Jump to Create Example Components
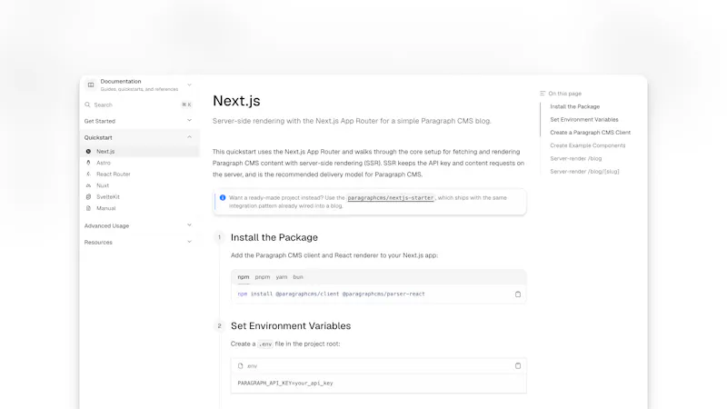Screen dimensions: 727x409 point(587,145)
